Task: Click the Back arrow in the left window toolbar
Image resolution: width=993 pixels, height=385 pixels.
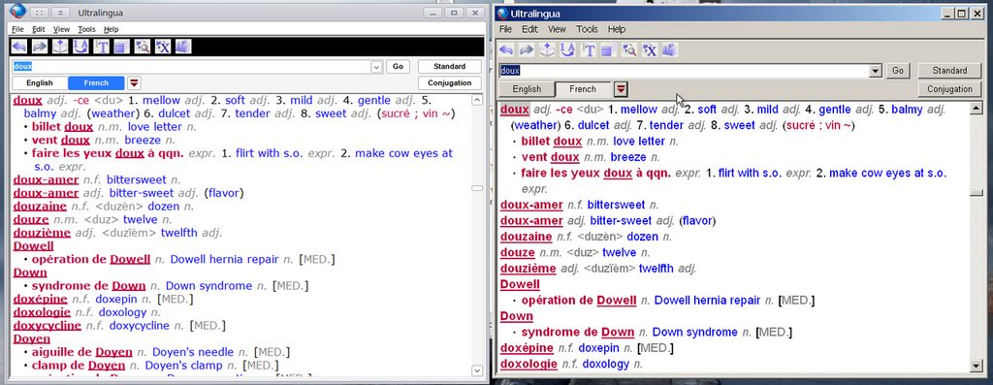Action: [x=19, y=47]
